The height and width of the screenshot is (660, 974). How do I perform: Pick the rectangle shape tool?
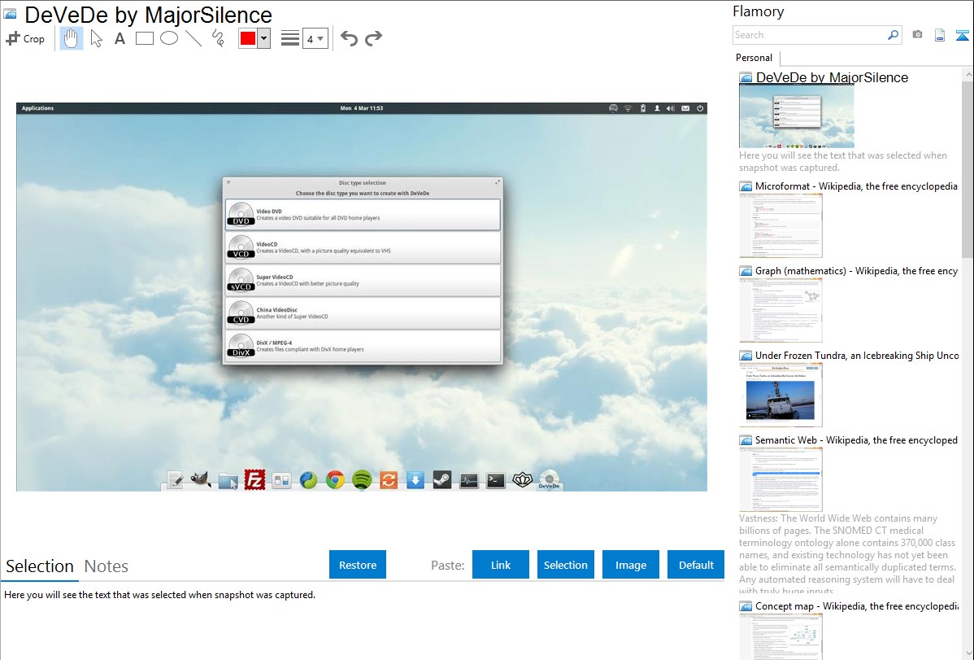tap(145, 38)
